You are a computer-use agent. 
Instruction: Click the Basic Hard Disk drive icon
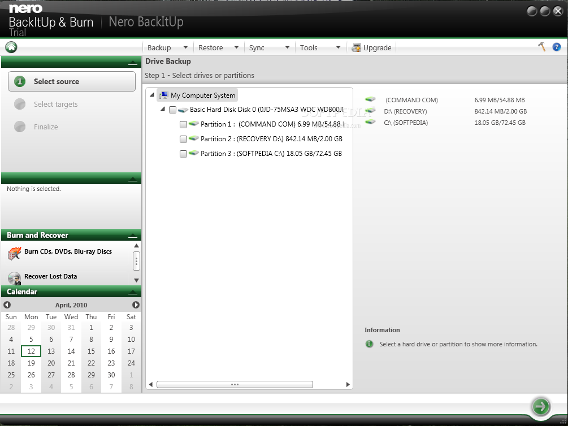[183, 110]
